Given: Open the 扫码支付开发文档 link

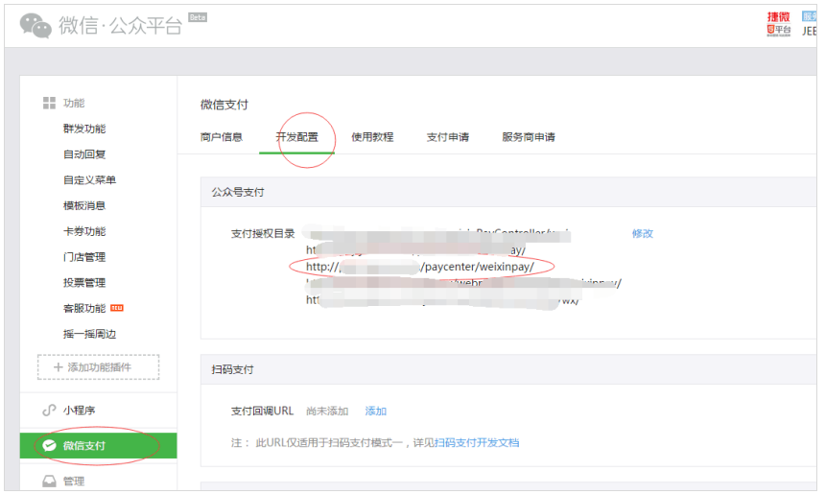Looking at the screenshot, I should (x=477, y=443).
